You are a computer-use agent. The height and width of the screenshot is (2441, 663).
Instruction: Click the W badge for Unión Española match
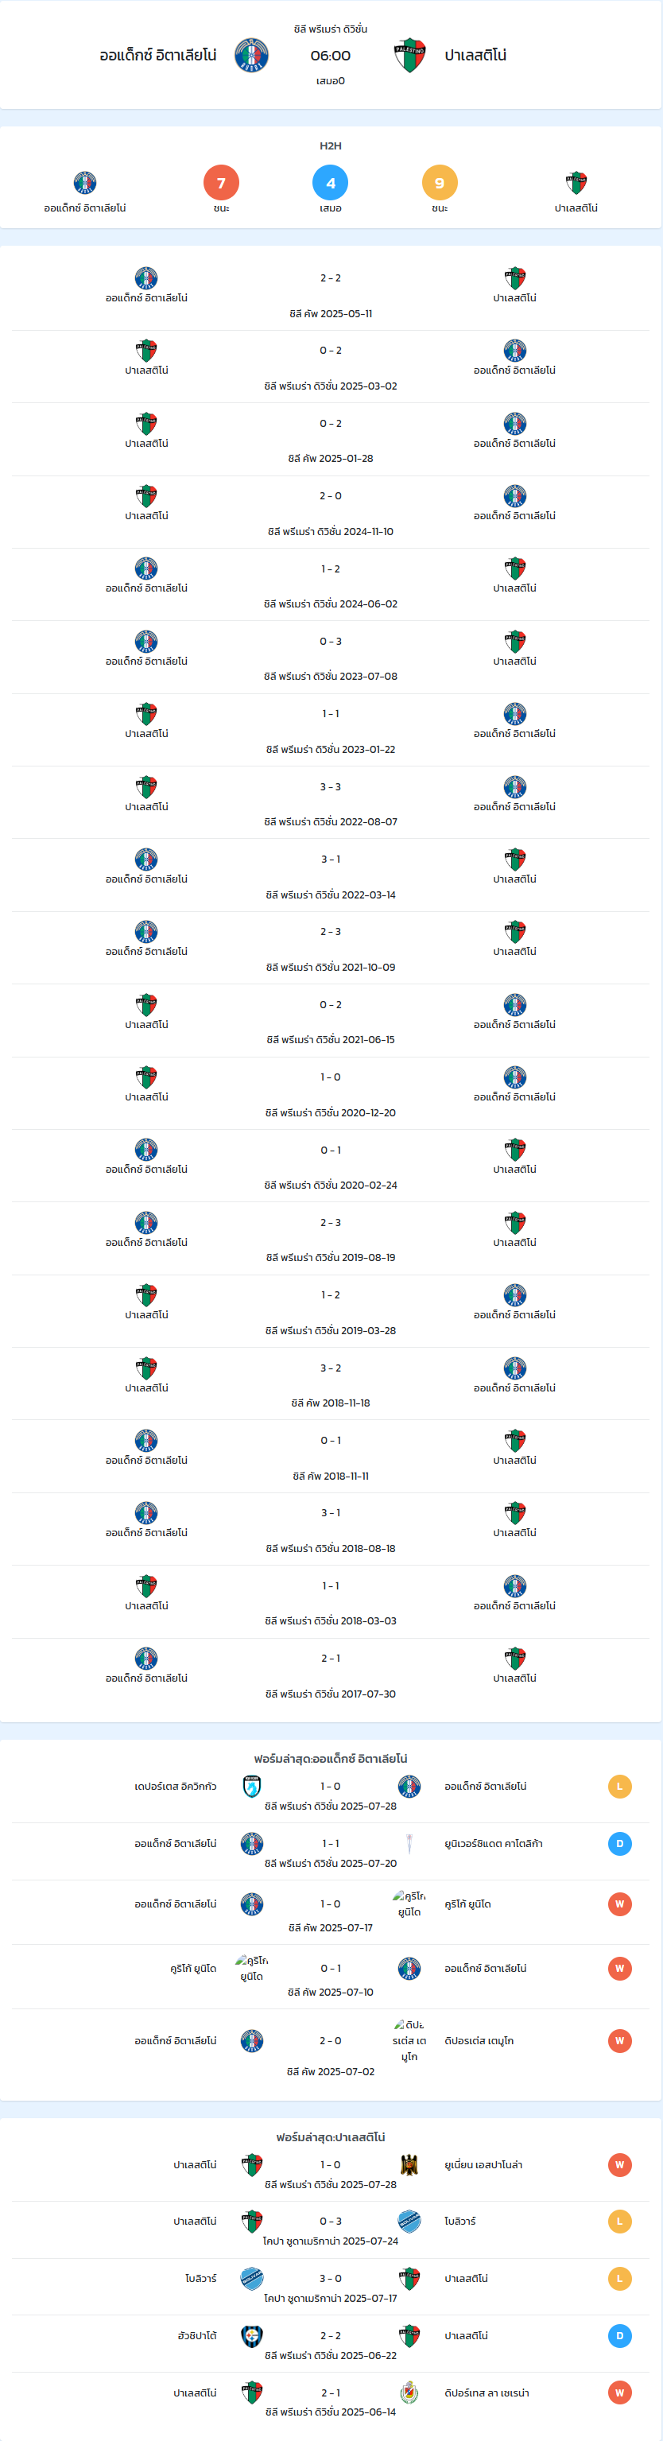point(619,2164)
